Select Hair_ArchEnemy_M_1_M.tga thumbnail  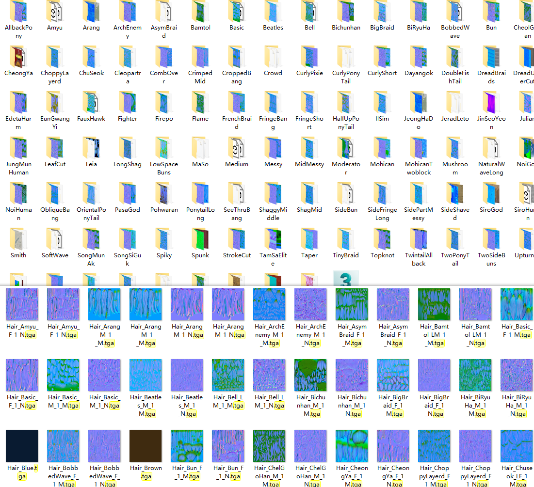[x=269, y=304]
